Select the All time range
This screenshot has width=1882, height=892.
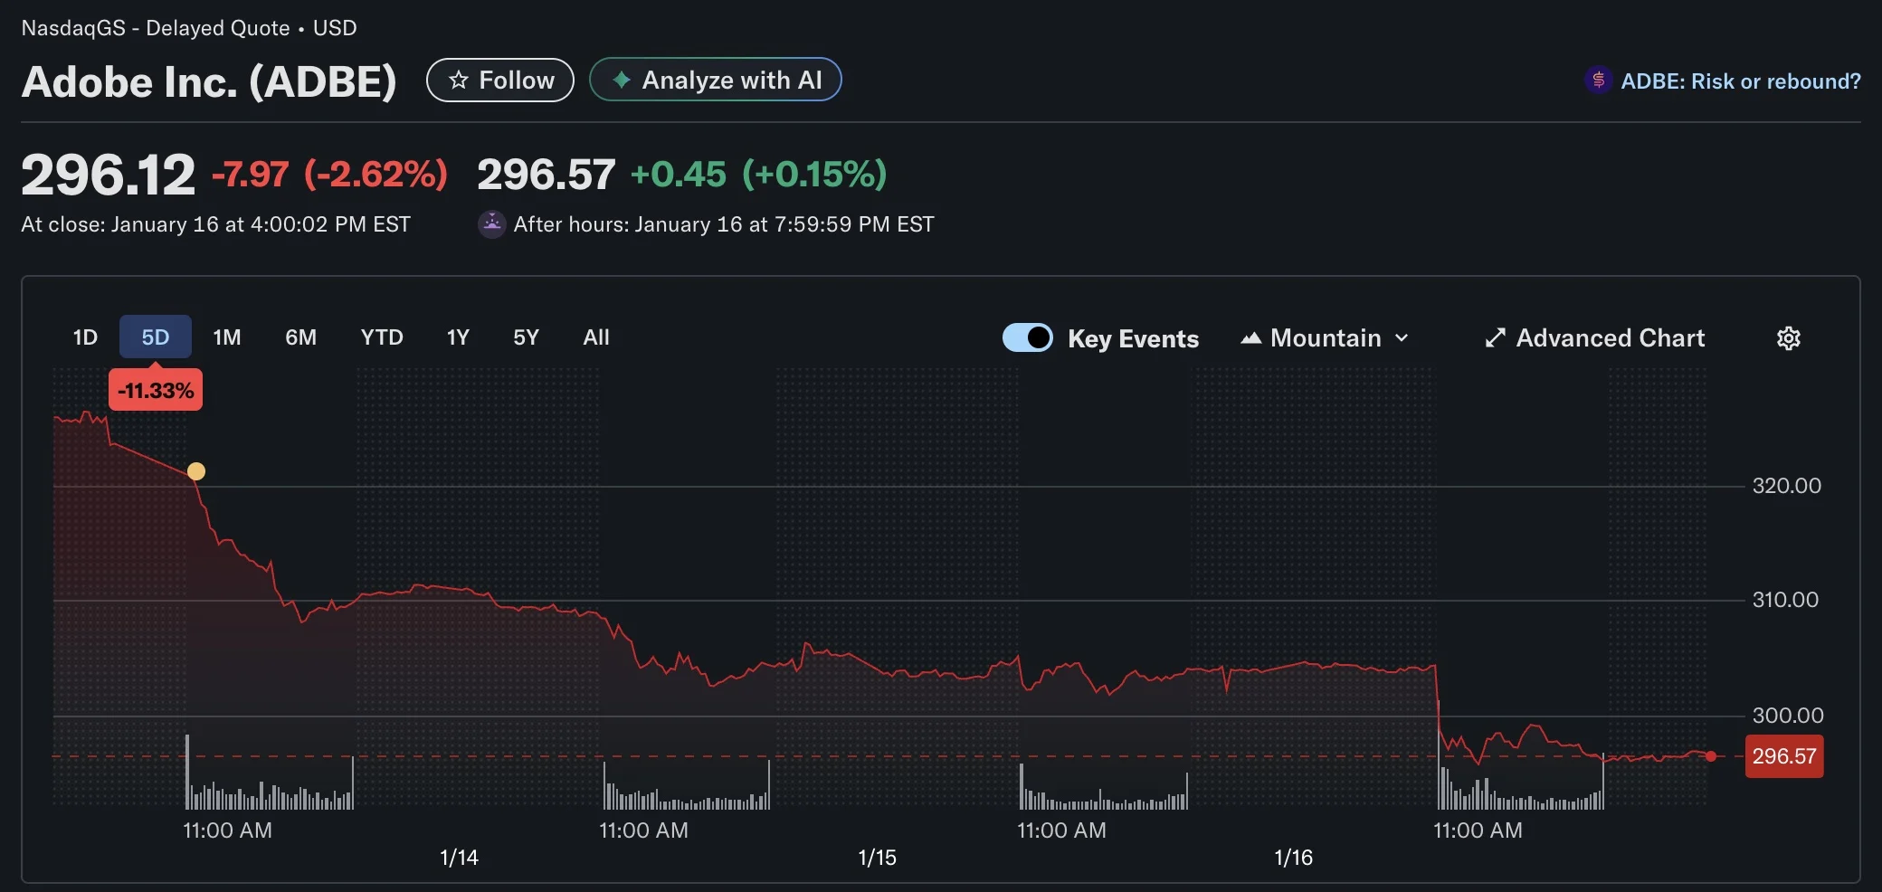(595, 337)
